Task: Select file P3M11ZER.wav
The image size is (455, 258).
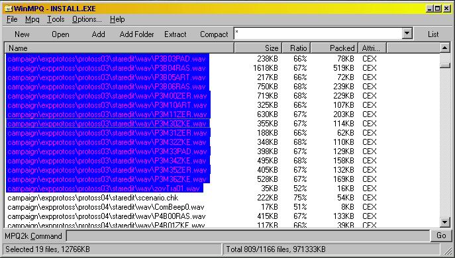Action: point(108,114)
